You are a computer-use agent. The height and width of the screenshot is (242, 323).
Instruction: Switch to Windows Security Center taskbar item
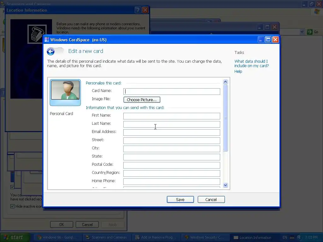pyautogui.click(x=205, y=237)
